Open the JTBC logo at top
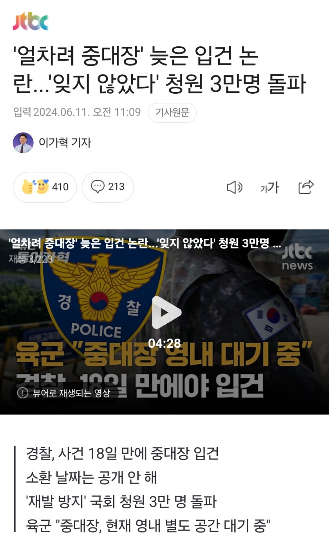329x558 pixels. [x=30, y=22]
